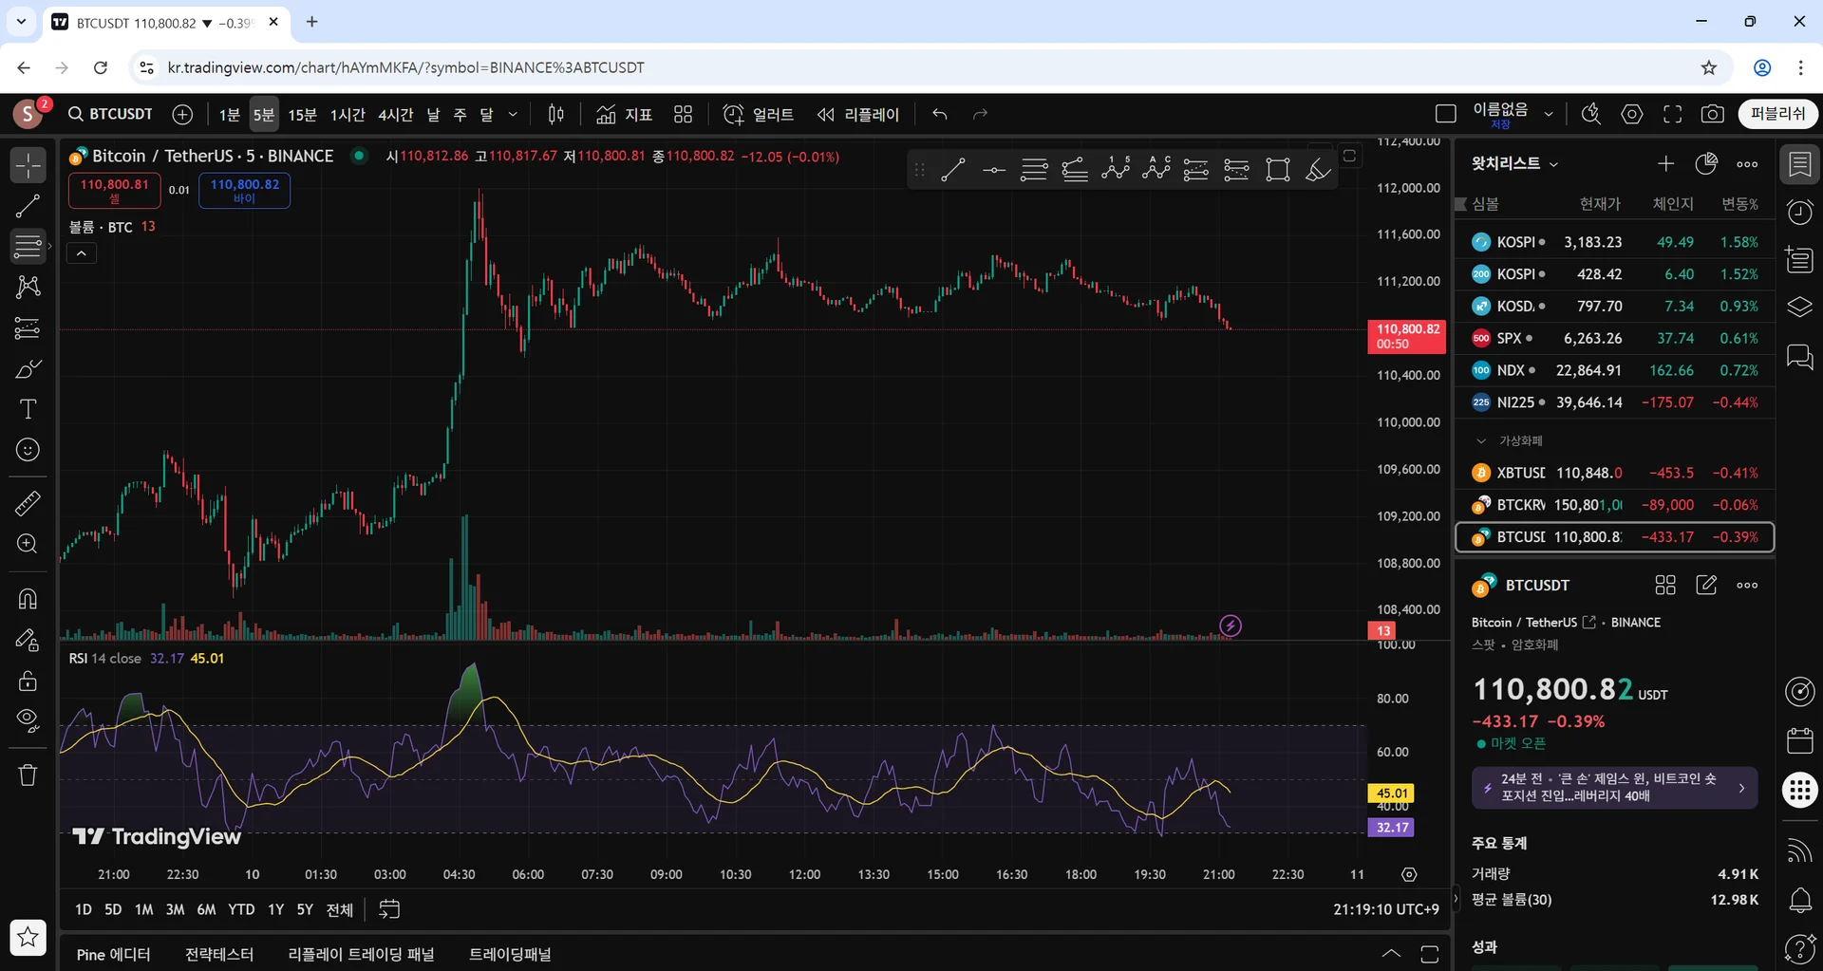Toggle the bottom panel collapse chevron
The width and height of the screenshot is (1823, 971).
tap(1391, 953)
